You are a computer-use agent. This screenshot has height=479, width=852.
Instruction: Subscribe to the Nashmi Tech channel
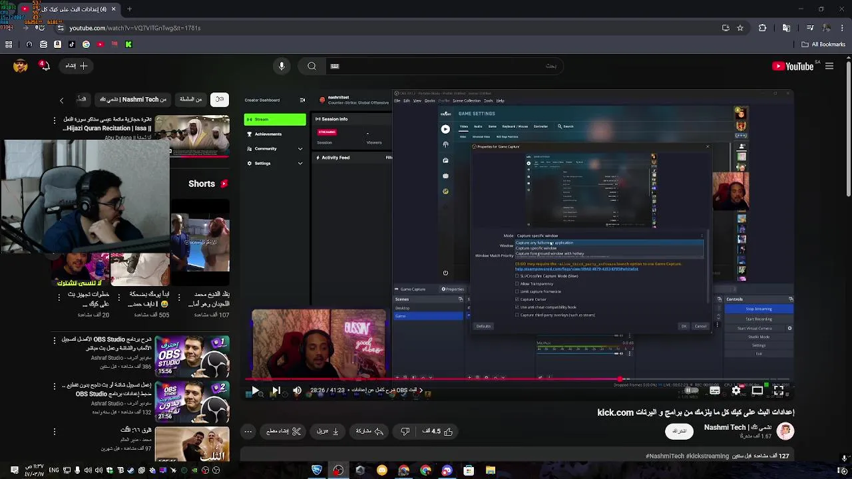(x=679, y=431)
